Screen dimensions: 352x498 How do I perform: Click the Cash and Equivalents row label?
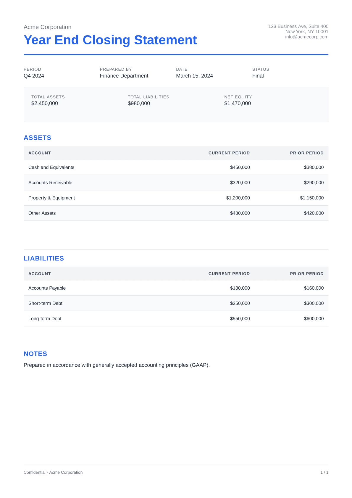point(51,167)
